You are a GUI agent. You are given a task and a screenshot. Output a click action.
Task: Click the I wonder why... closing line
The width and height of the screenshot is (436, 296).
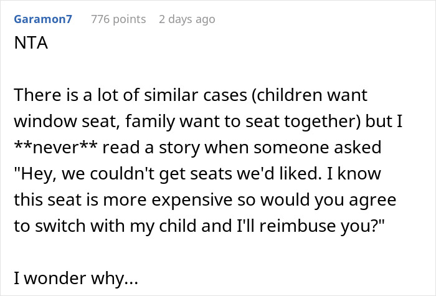pyautogui.click(x=76, y=278)
